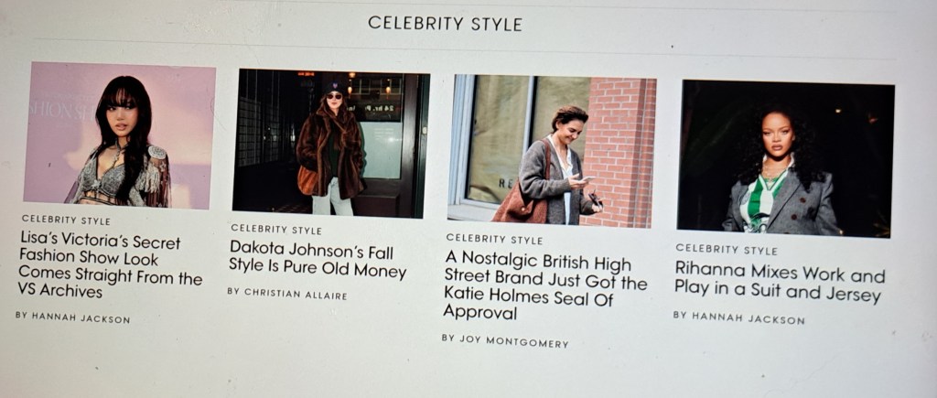This screenshot has width=937, height=398.
Task: Open the Dakota Johnson fur coat photo
Action: click(x=330, y=143)
